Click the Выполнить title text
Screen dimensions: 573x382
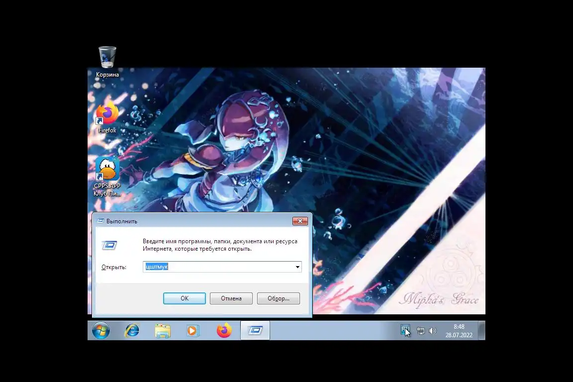point(122,221)
